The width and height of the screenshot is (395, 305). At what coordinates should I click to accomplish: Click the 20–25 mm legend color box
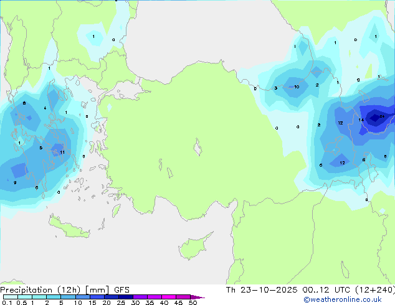112,297
